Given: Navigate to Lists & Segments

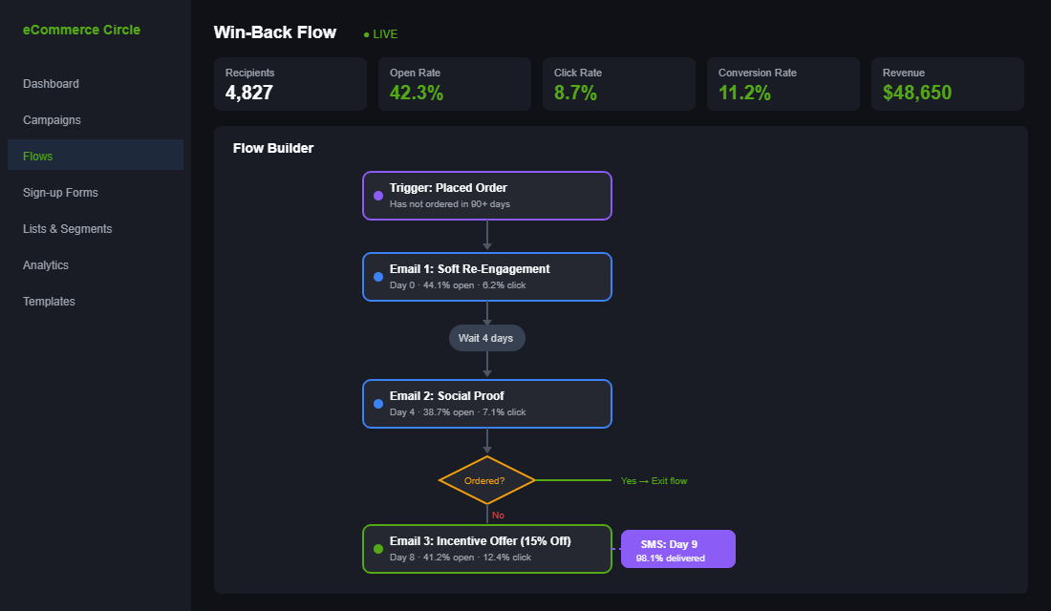Looking at the screenshot, I should 68,229.
